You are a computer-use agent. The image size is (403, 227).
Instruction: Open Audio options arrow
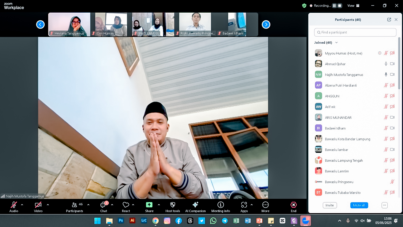pyautogui.click(x=22, y=205)
